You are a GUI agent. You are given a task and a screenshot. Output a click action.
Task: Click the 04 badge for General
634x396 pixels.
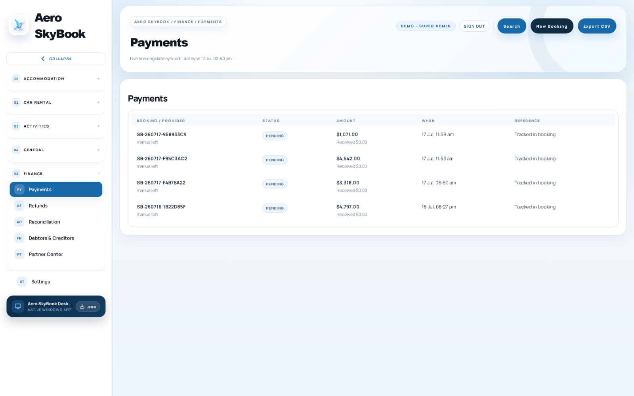16,150
